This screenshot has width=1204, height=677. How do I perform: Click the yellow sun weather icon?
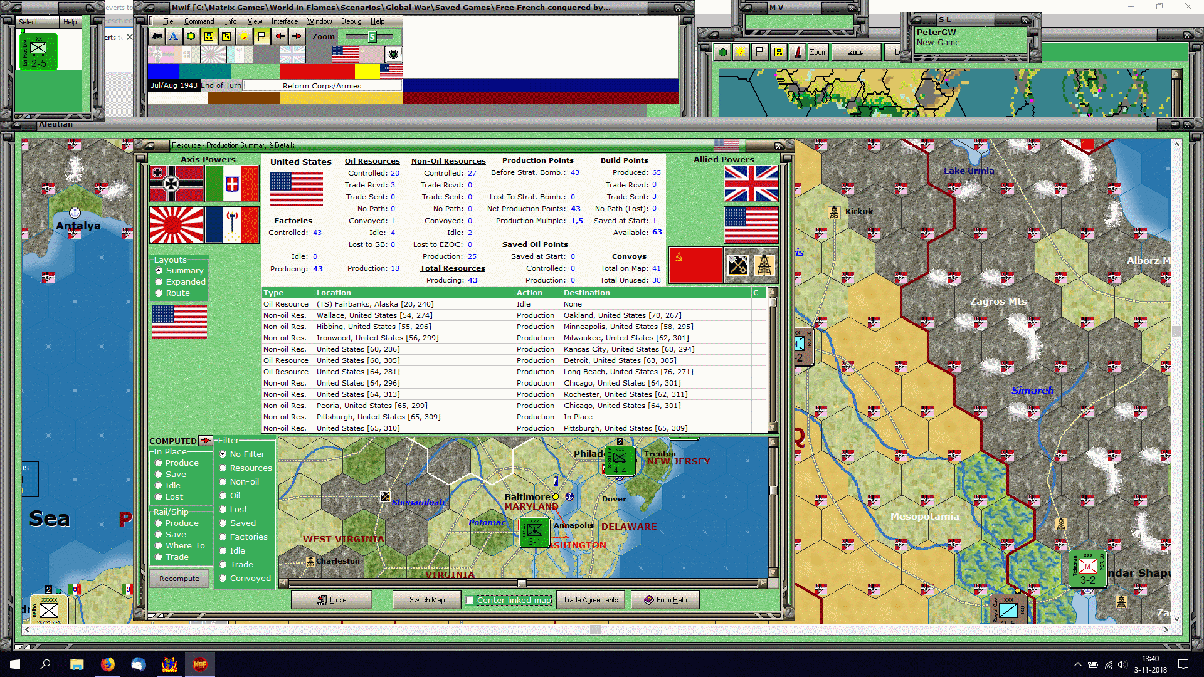tap(244, 36)
